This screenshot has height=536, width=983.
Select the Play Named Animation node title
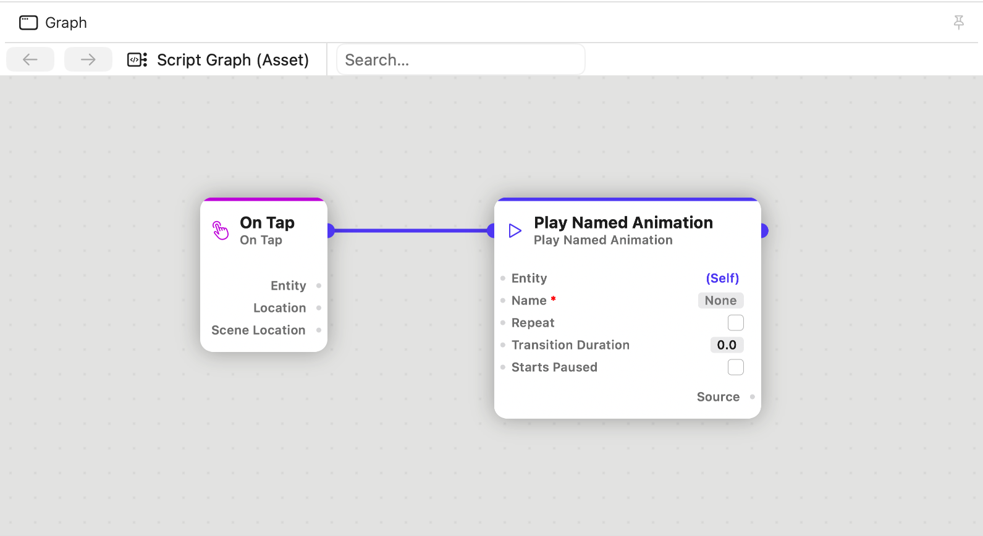[623, 222]
